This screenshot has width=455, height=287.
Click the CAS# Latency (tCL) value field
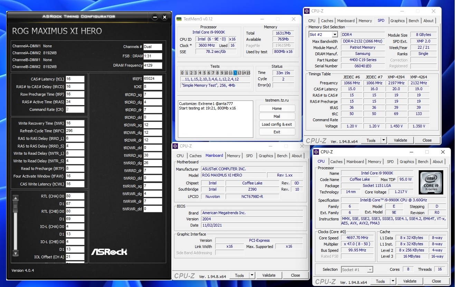75,79
